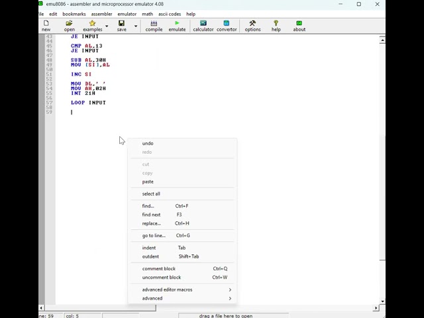Choose undo from the context menu
The height and width of the screenshot is (318, 424).
click(x=182, y=143)
